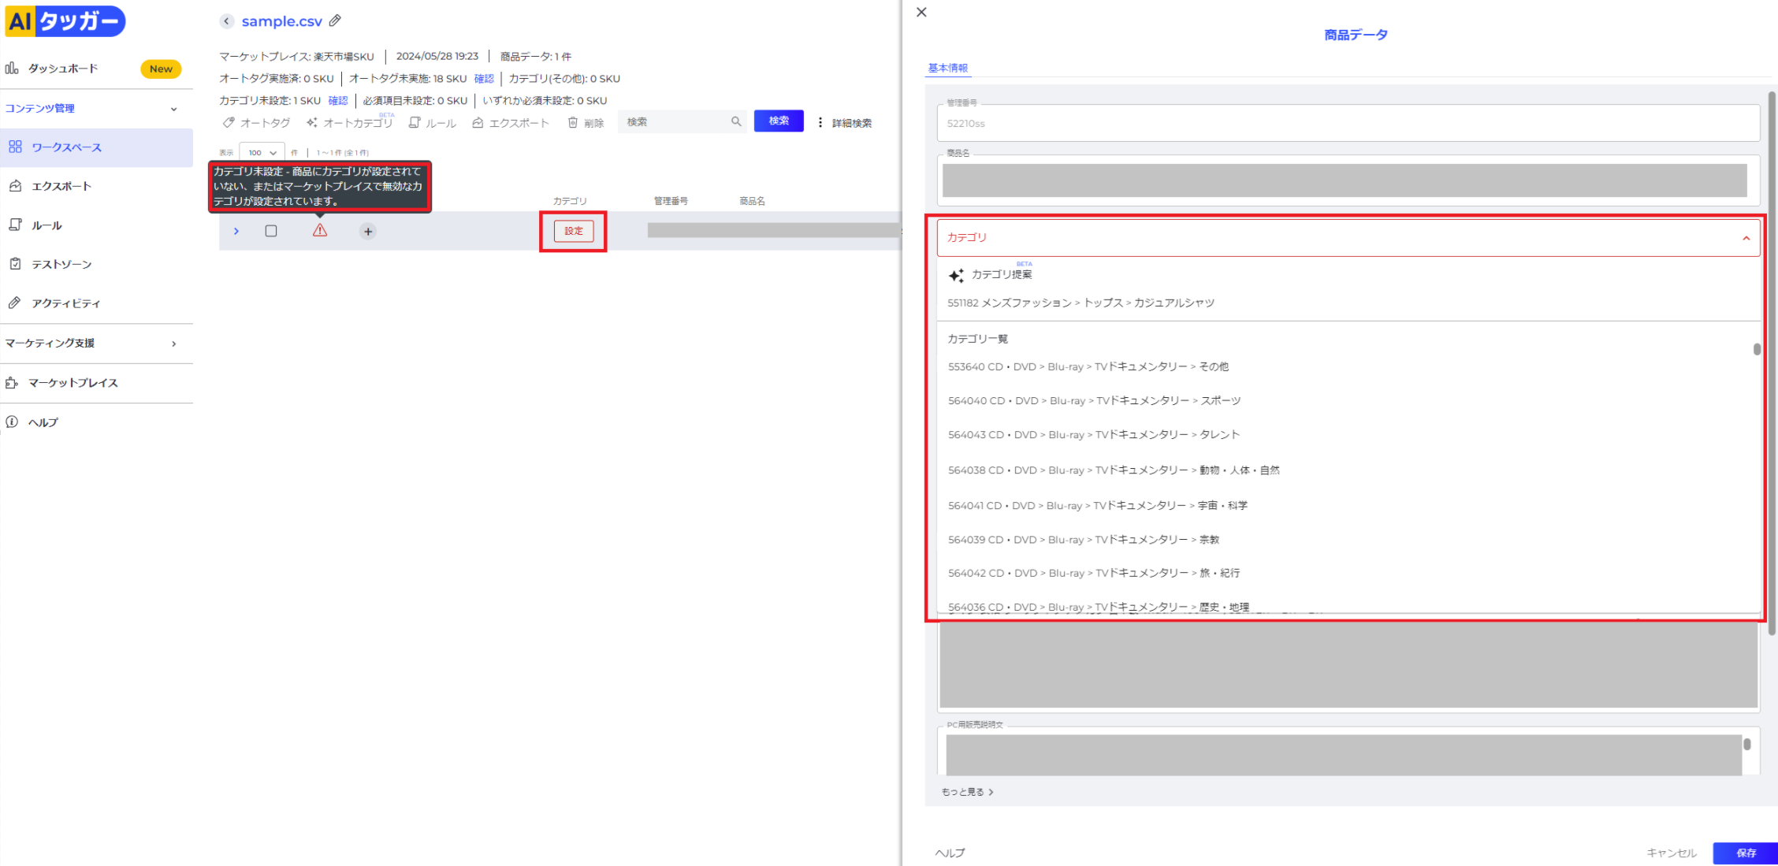Click the sparkle オートカテゴリ toolbar icon
The image size is (1778, 866).
click(x=312, y=123)
